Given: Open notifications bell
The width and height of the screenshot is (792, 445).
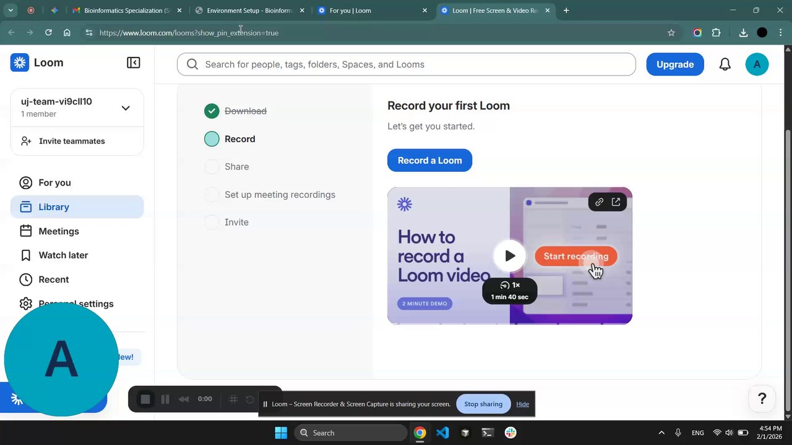Looking at the screenshot, I should point(725,64).
